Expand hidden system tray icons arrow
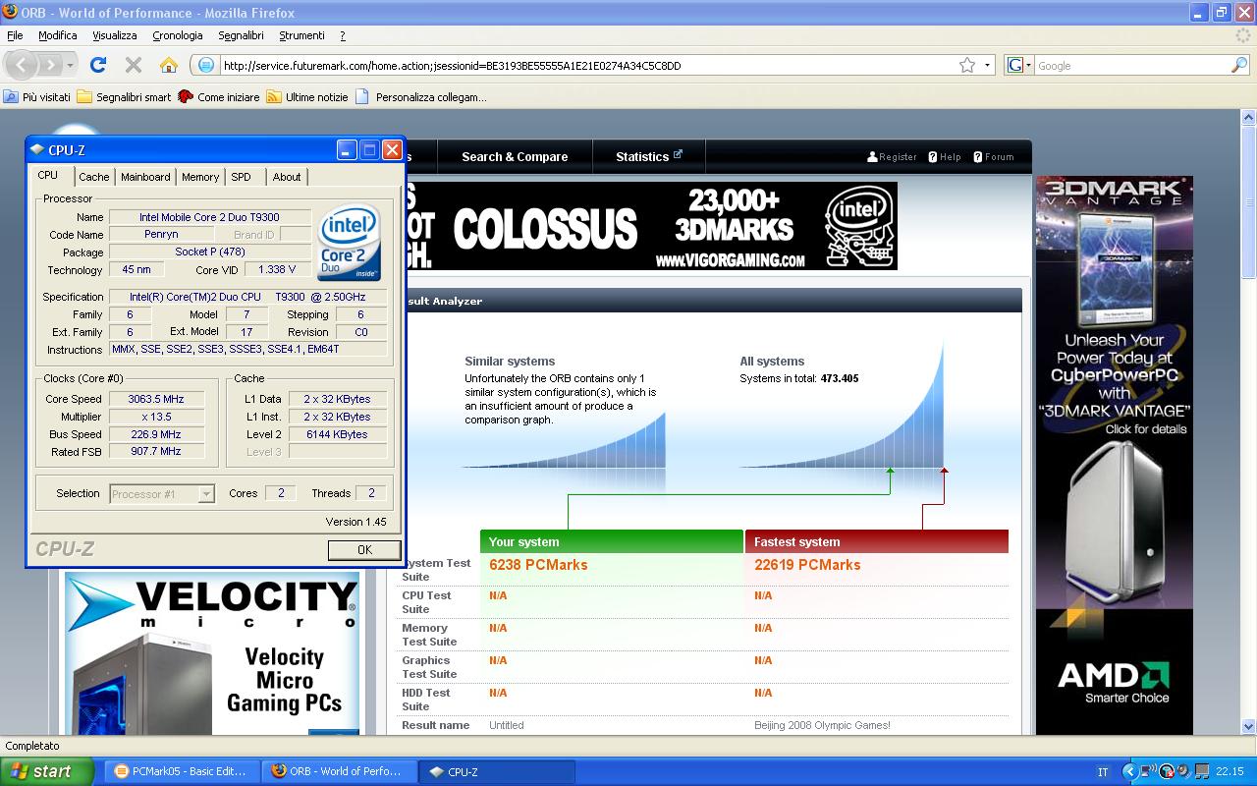The height and width of the screenshot is (786, 1257). (x=1129, y=771)
